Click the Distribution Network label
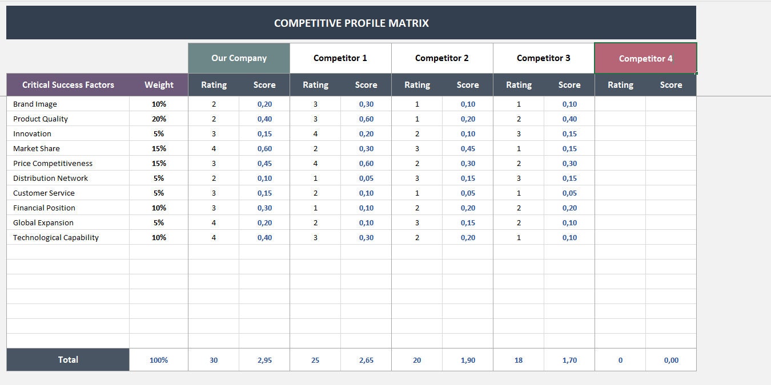This screenshot has height=385, width=771. click(x=50, y=178)
